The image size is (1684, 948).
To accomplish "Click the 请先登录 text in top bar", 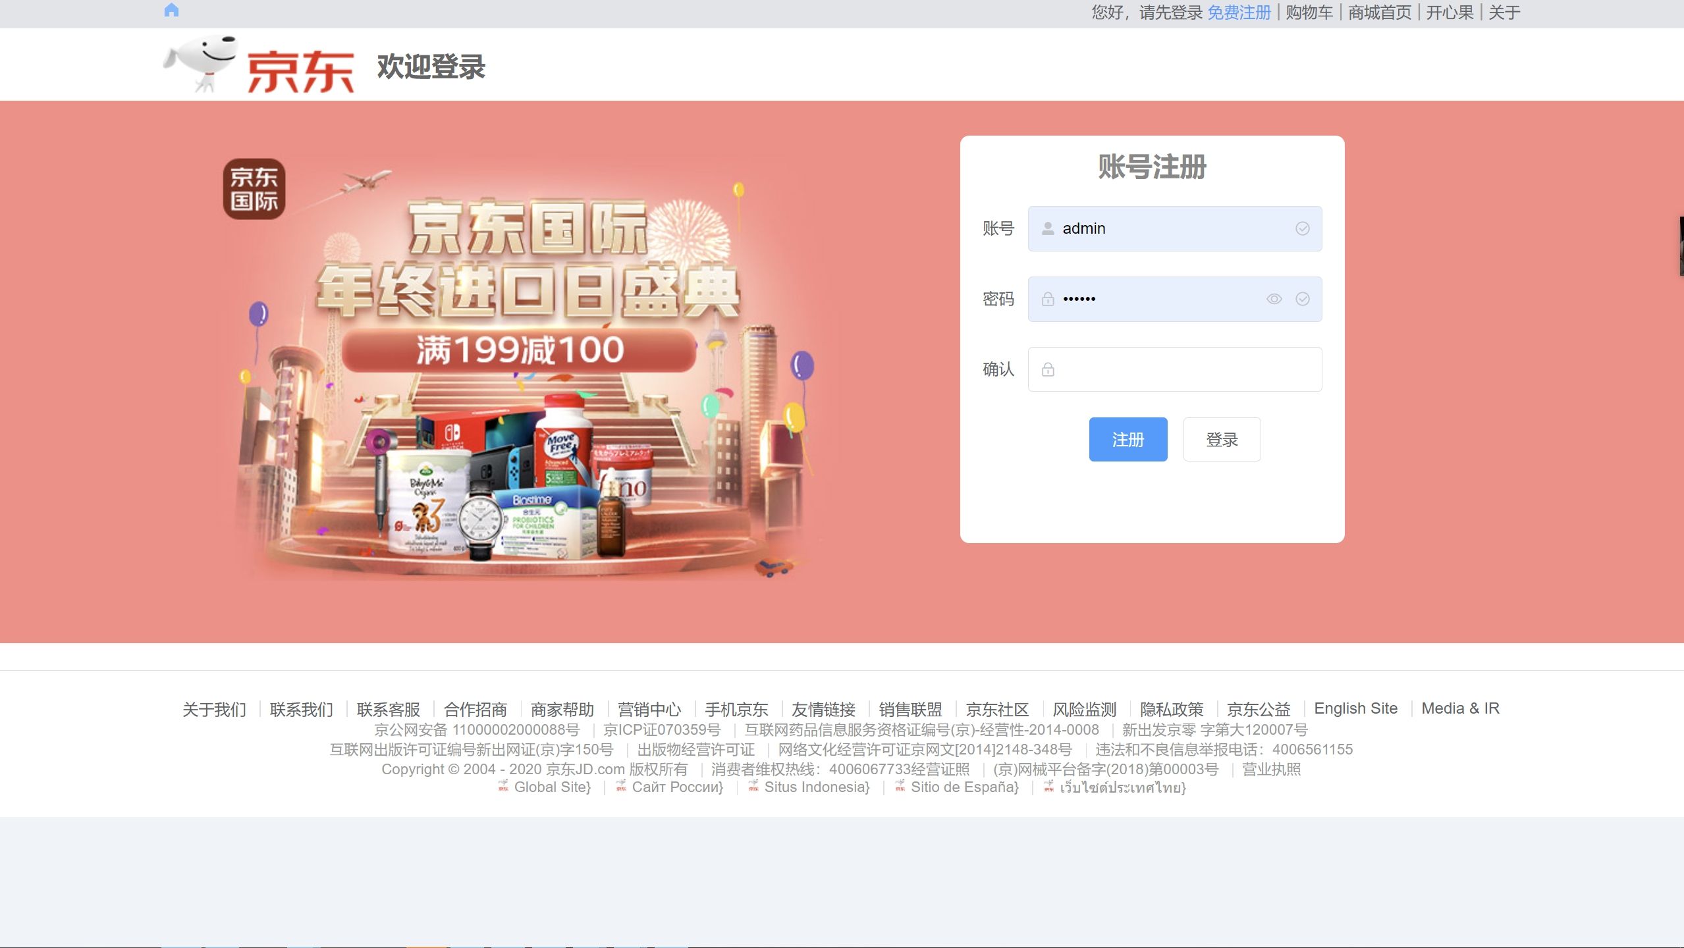I will point(1171,13).
